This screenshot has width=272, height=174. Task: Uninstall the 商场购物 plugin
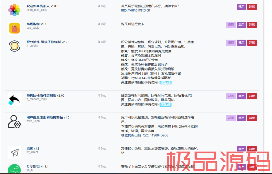tap(252, 25)
